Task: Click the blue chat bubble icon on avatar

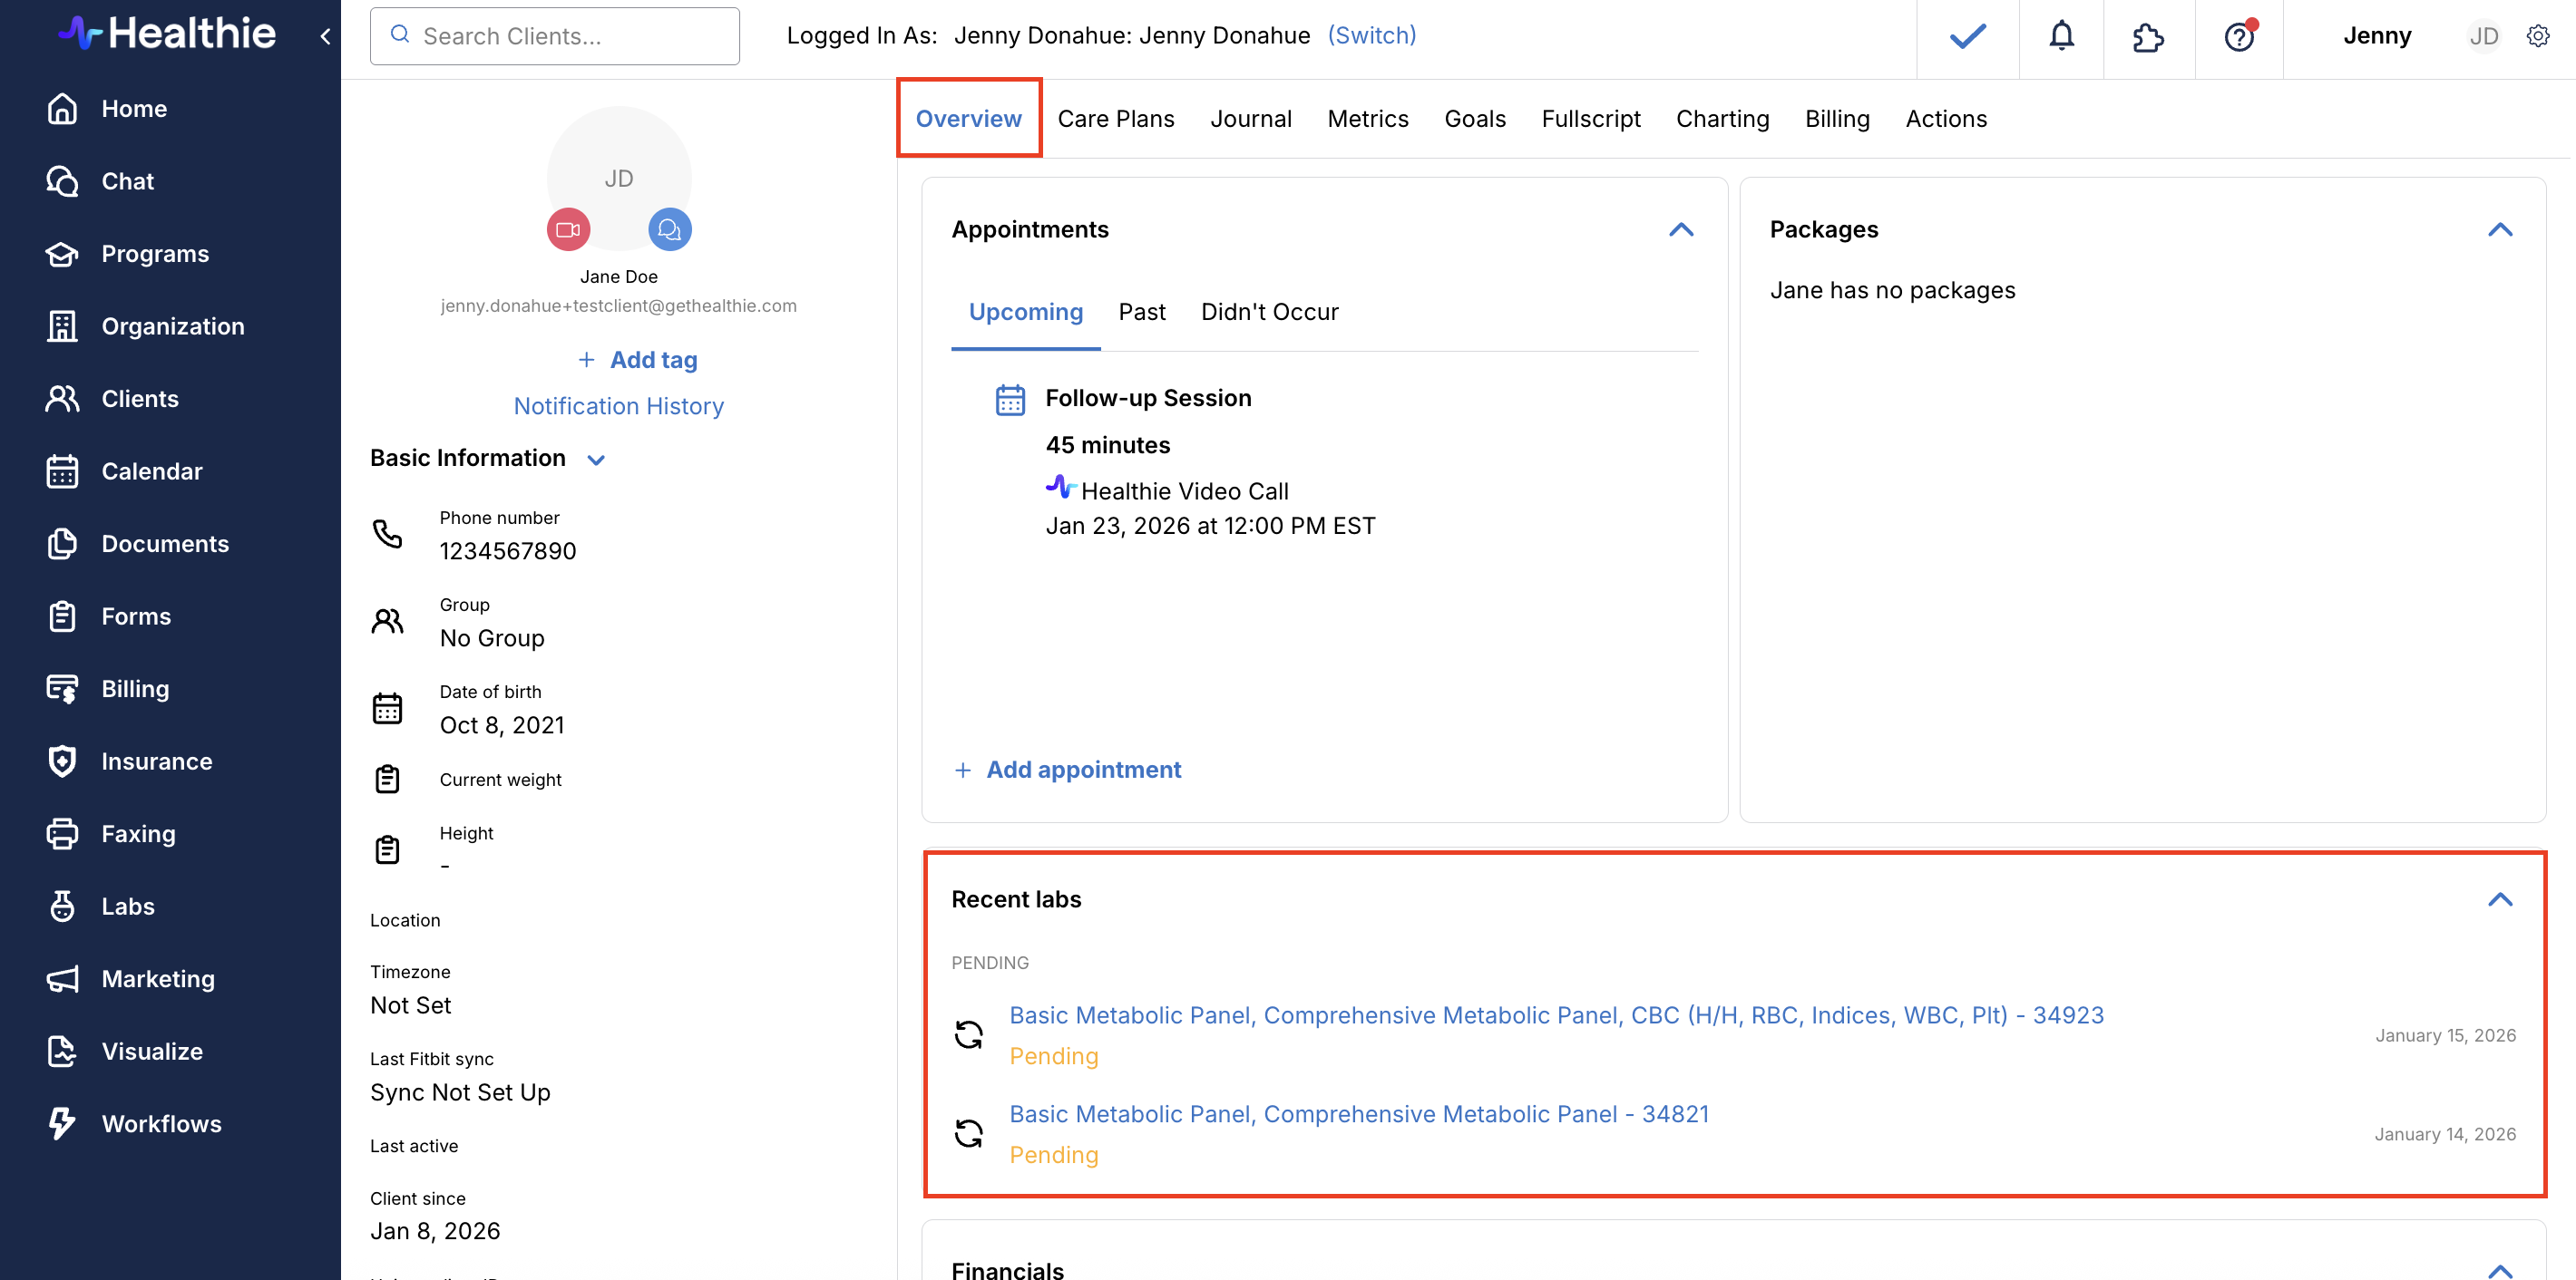Action: (x=670, y=230)
